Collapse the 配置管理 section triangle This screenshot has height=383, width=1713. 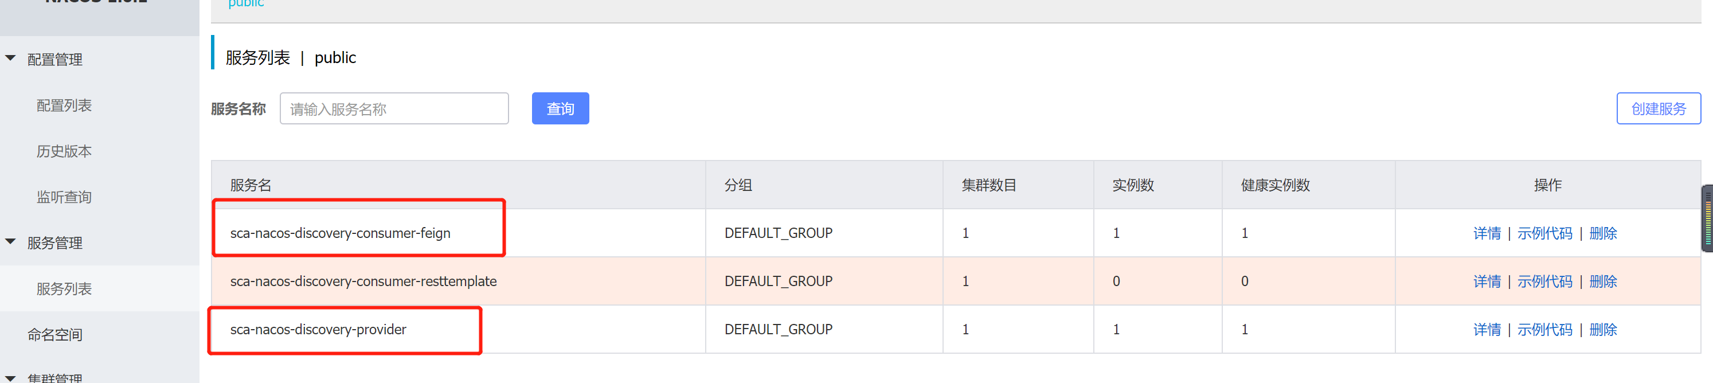(9, 59)
